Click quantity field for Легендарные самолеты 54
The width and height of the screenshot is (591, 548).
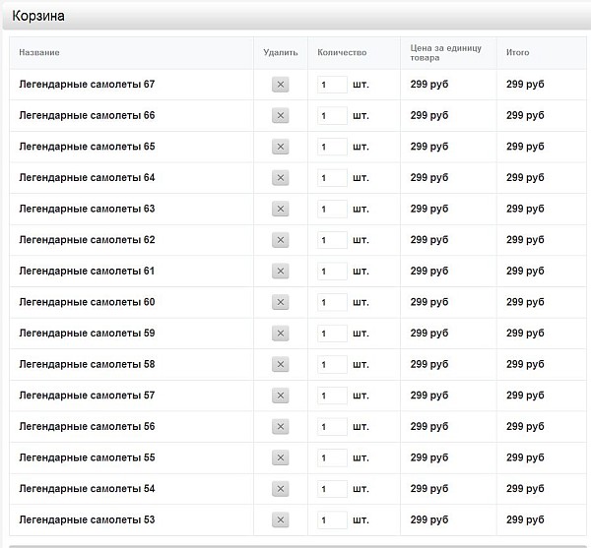pyautogui.click(x=332, y=489)
